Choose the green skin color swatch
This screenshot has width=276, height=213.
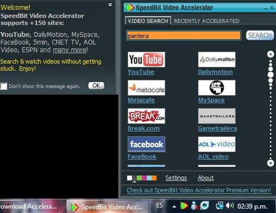point(139,178)
